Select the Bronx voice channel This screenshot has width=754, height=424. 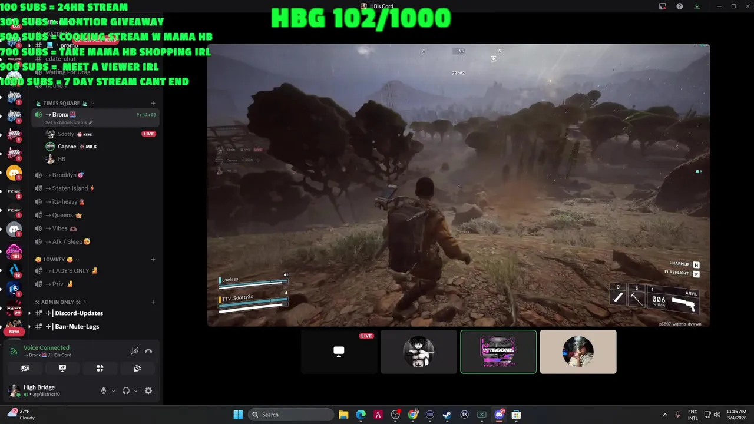[x=95, y=115]
